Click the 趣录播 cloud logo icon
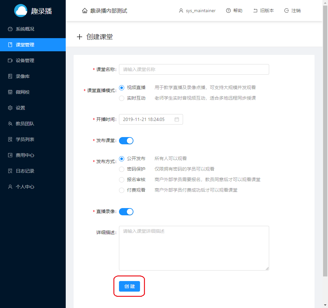Image resolution: width=328 pixels, height=308 pixels. tap(20, 11)
